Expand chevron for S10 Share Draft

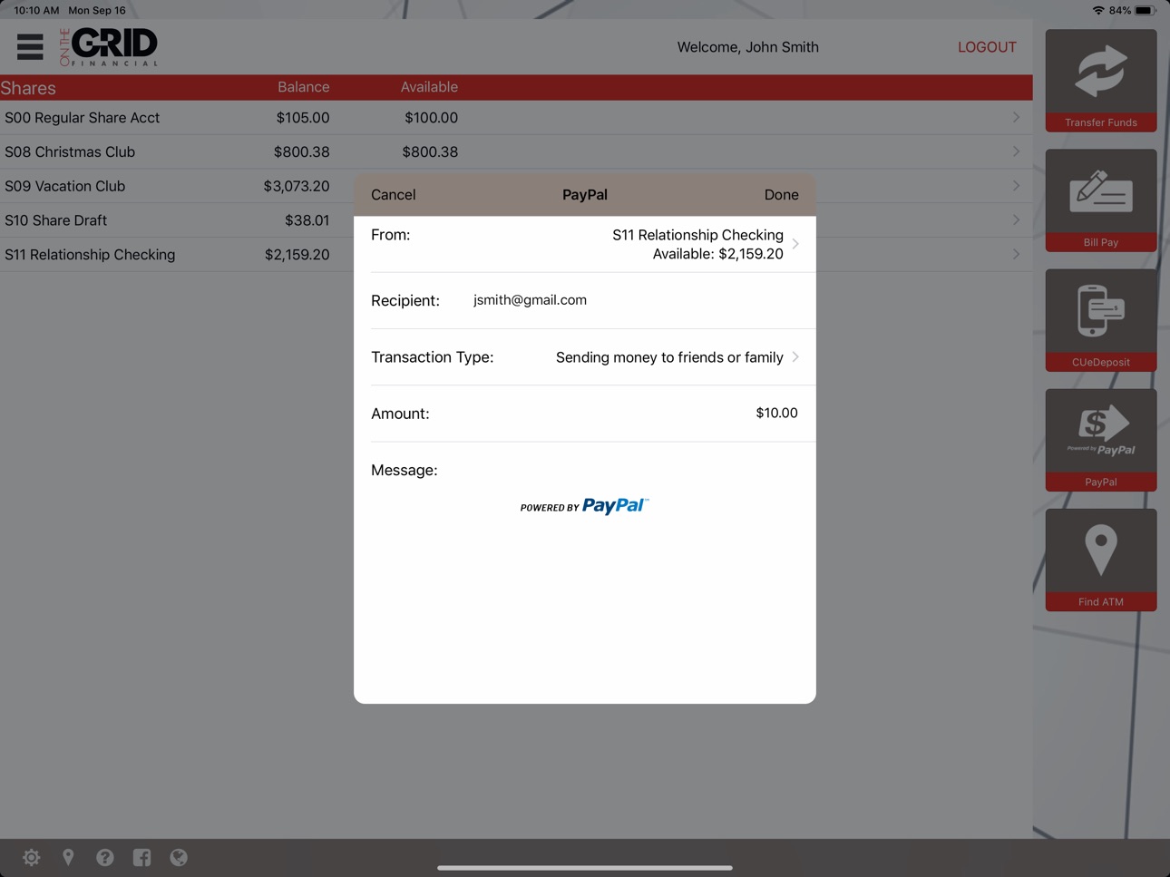pos(1016,220)
